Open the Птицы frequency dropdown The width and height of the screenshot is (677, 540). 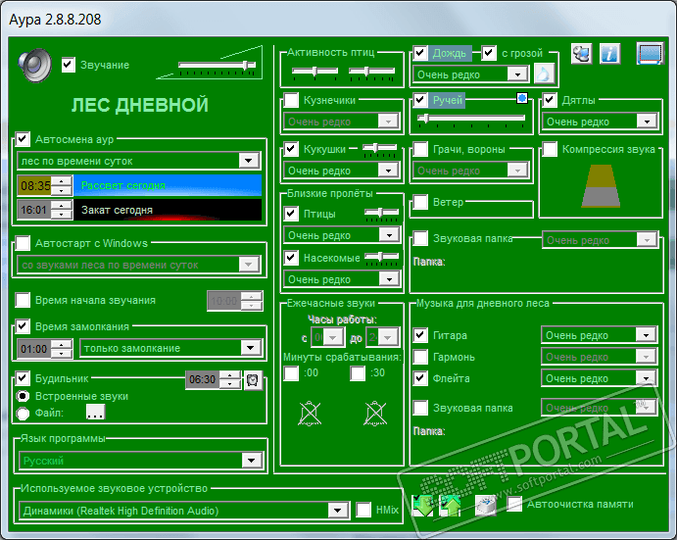click(342, 235)
